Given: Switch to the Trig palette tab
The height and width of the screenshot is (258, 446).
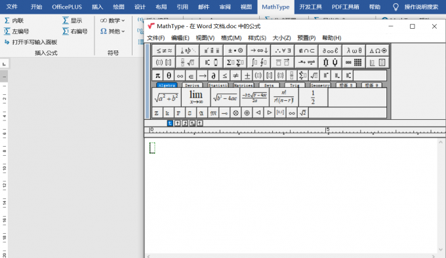Looking at the screenshot, I should pos(294,85).
